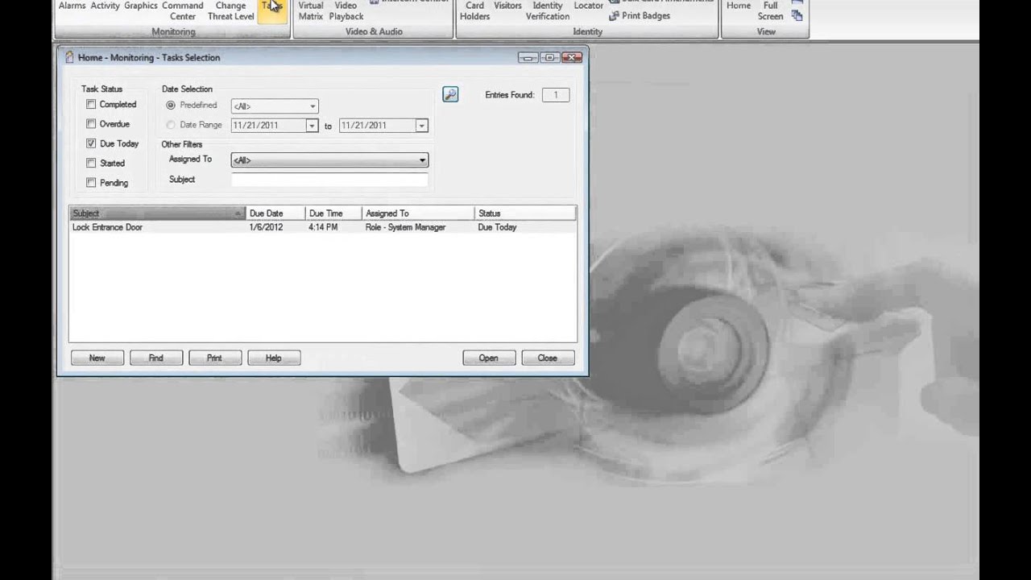Sort tasks by the Due Date column
The width and height of the screenshot is (1031, 580).
pyautogui.click(x=275, y=213)
